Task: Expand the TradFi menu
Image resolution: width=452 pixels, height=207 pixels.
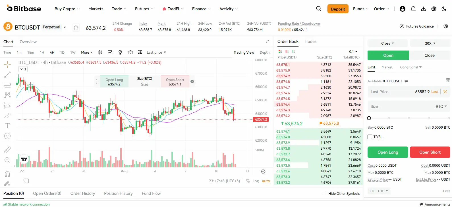Action: 173,9
